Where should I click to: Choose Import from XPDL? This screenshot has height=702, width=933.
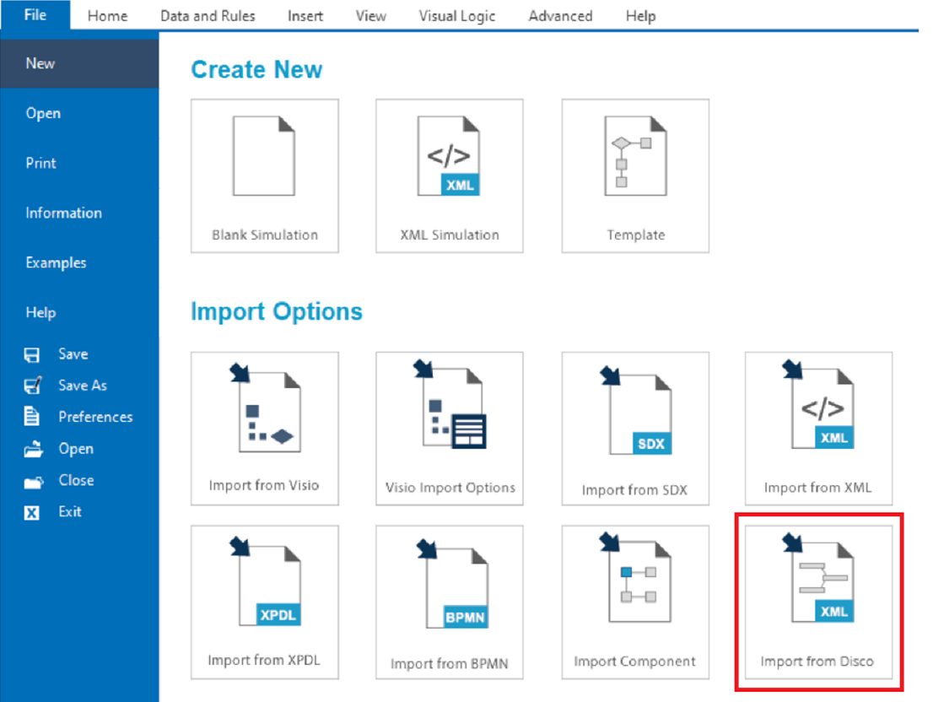pyautogui.click(x=264, y=602)
